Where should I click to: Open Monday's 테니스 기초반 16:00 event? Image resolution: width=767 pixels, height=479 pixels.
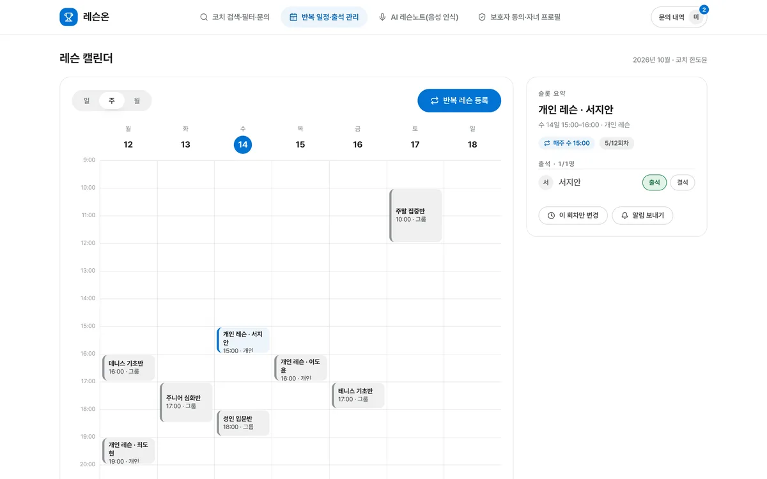pos(128,368)
